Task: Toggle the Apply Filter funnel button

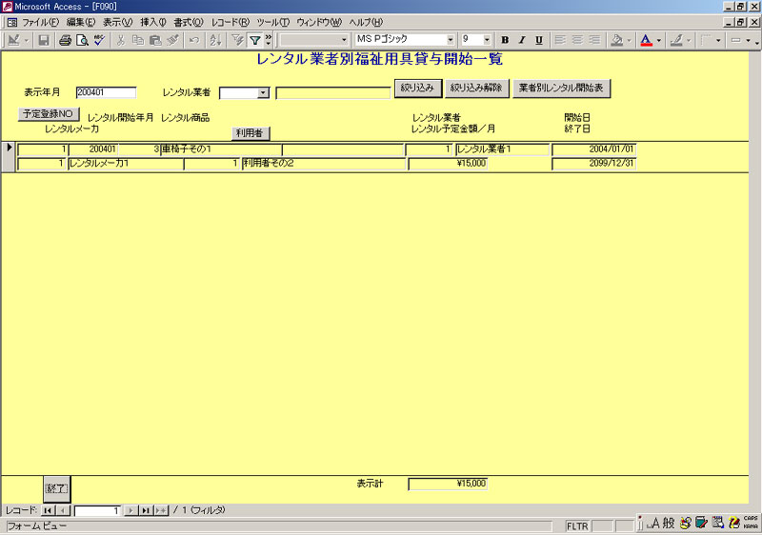Action: click(x=254, y=40)
